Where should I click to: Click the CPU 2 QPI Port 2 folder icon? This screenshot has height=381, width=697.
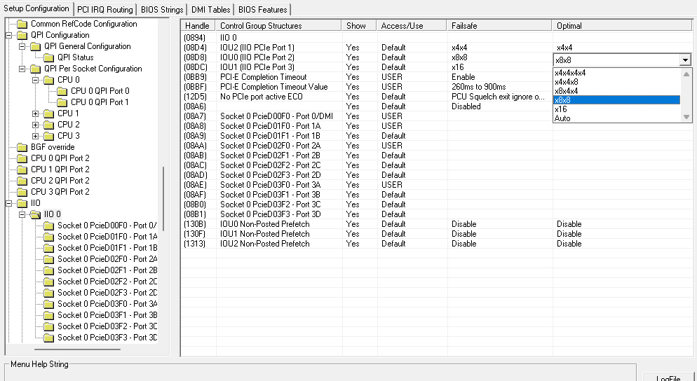tap(22, 181)
